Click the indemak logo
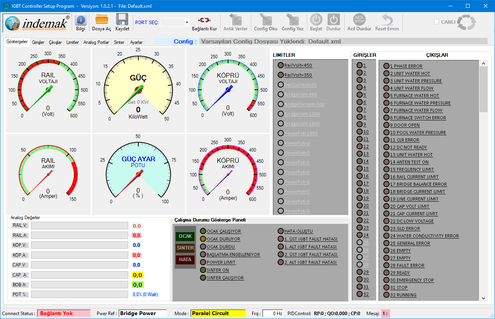 coord(37,23)
